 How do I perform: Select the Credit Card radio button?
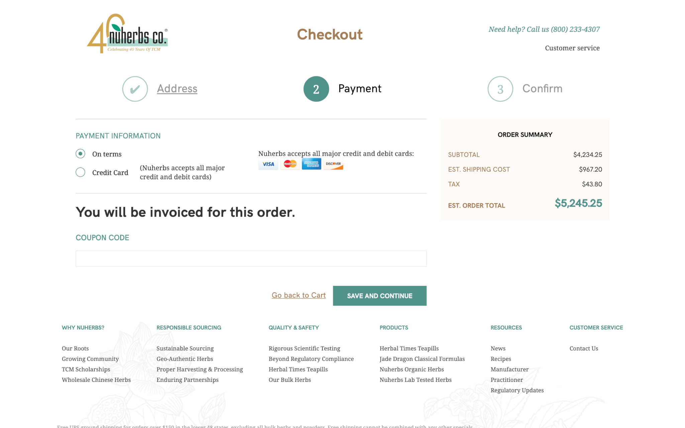(x=80, y=173)
